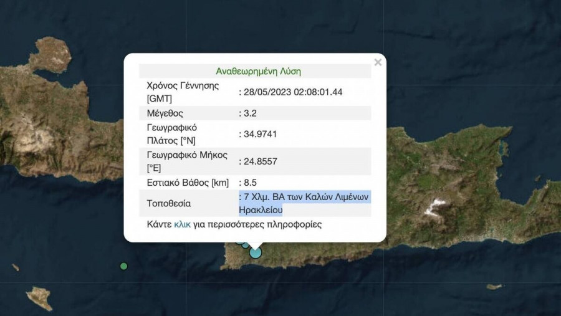Click the small blue marker beside the large one
The height and width of the screenshot is (316, 561).
click(246, 244)
